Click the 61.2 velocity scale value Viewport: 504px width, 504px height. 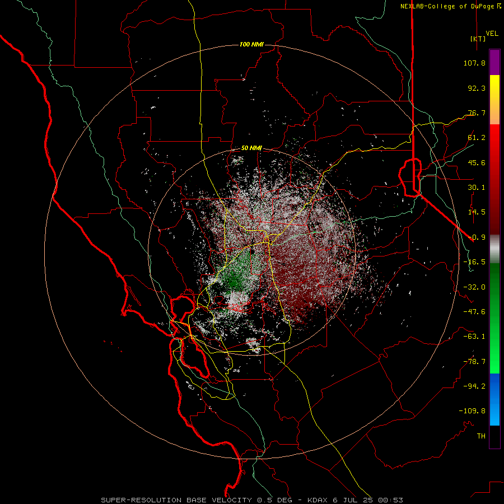tap(477, 138)
